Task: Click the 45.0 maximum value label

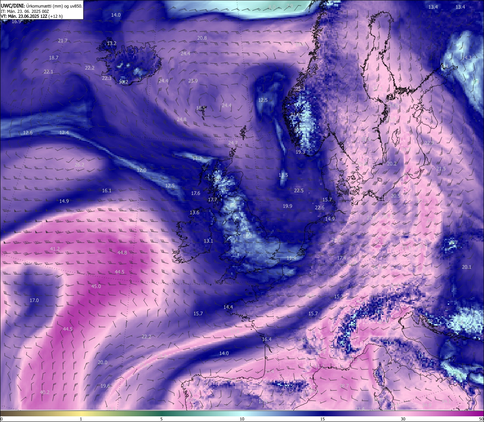Action: coord(96,286)
